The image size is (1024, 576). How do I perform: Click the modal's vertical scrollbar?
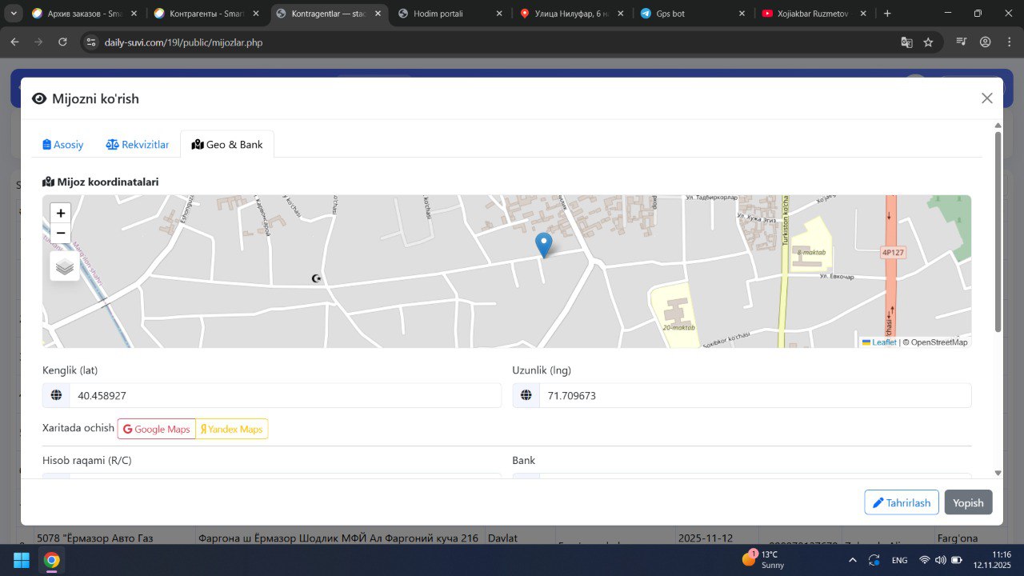tap(998, 232)
